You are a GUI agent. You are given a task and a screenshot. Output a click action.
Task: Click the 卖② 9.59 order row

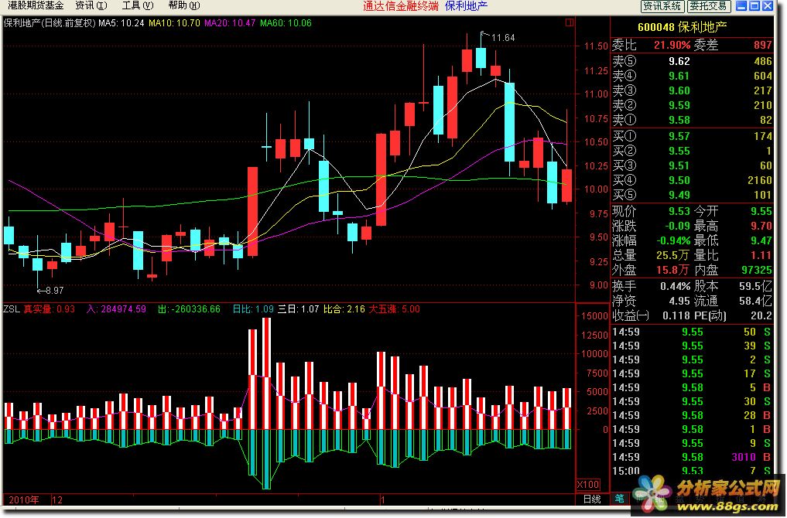click(692, 105)
